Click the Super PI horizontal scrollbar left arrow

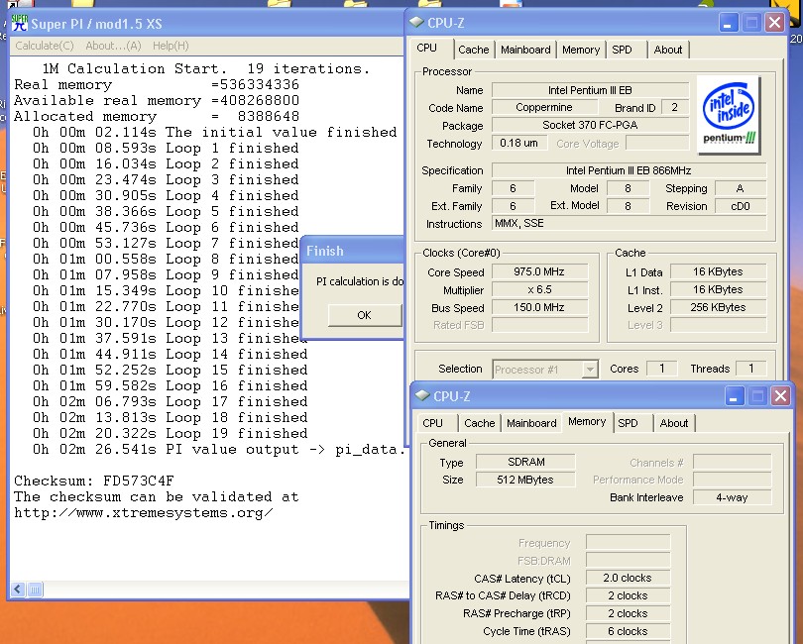pyautogui.click(x=18, y=590)
